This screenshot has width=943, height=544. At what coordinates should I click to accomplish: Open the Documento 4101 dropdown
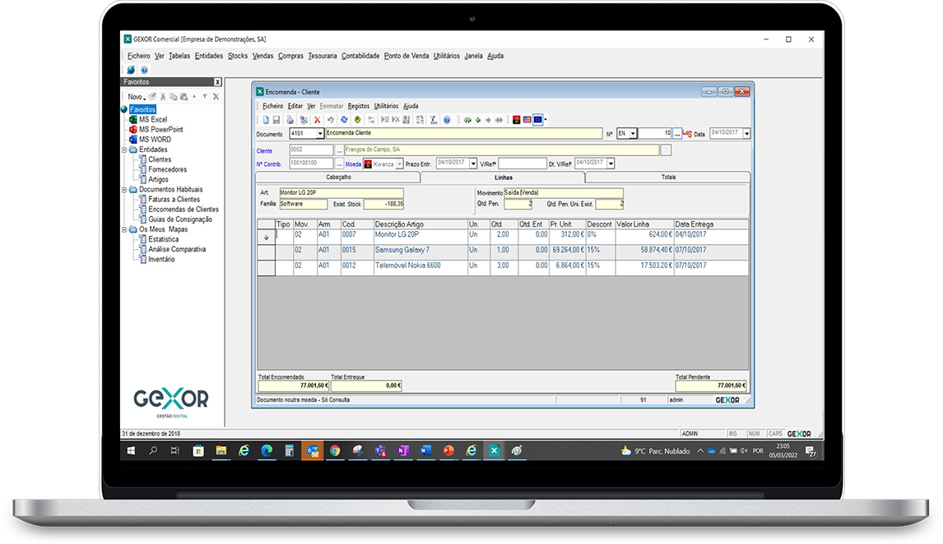[319, 133]
